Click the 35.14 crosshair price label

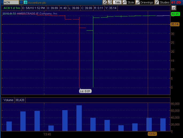click(x=175, y=24)
